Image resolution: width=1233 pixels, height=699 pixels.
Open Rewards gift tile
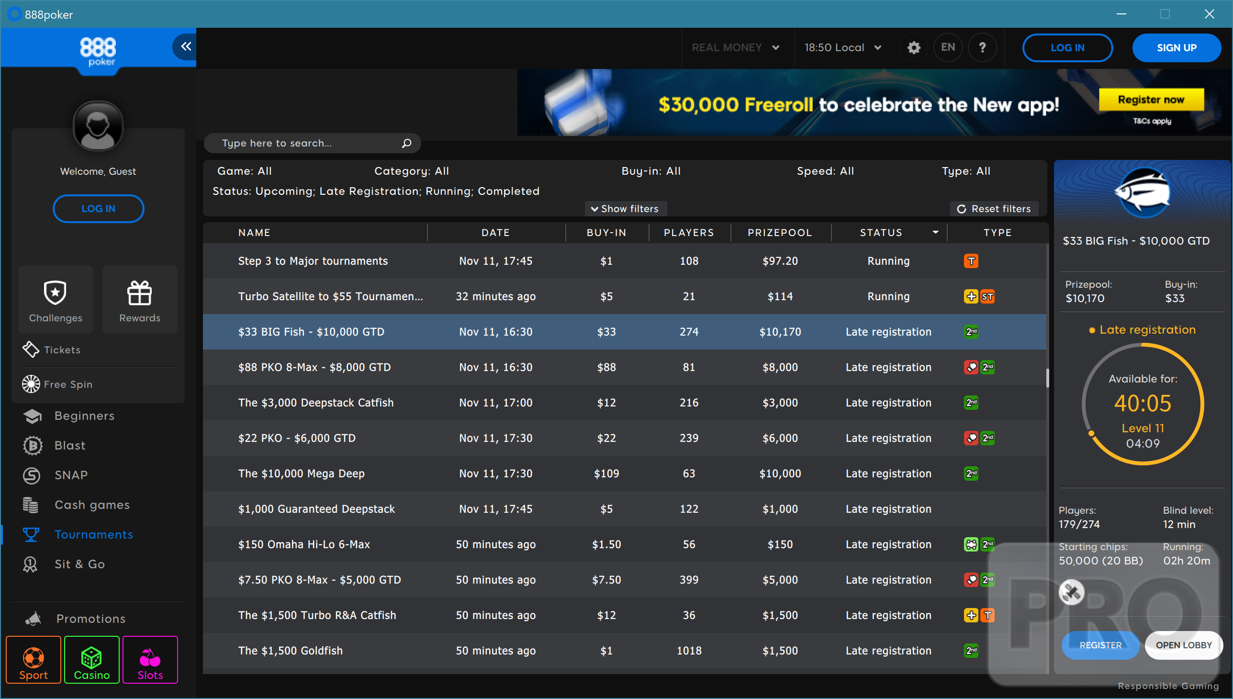coord(140,300)
